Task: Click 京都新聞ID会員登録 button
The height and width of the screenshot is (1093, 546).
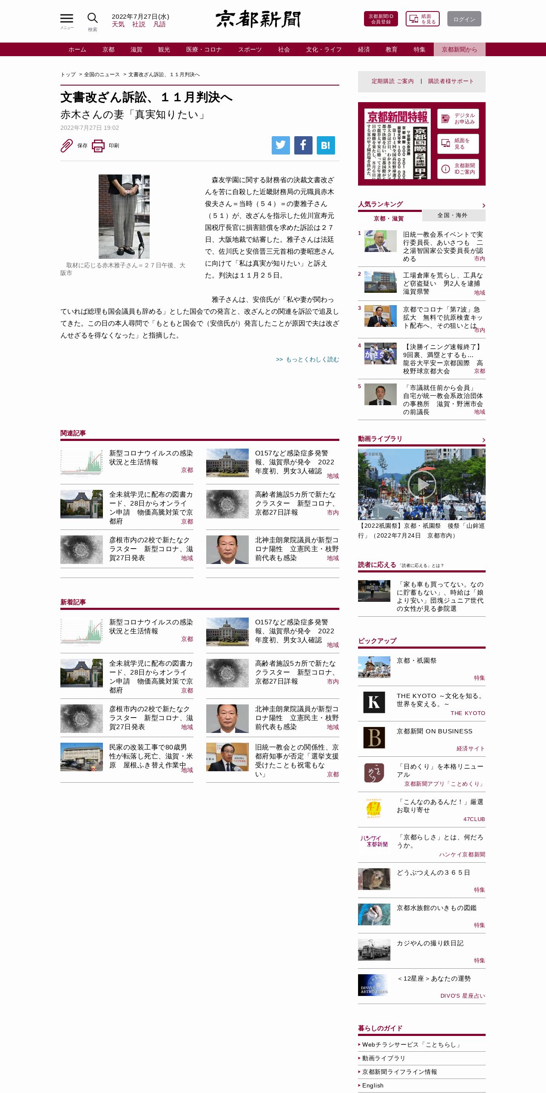Action: tap(381, 19)
